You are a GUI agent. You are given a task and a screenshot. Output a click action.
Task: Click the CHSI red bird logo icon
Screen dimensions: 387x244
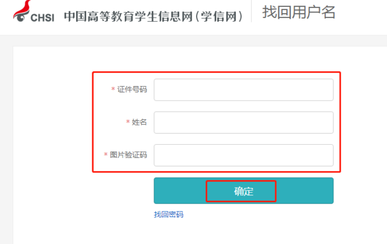point(22,11)
